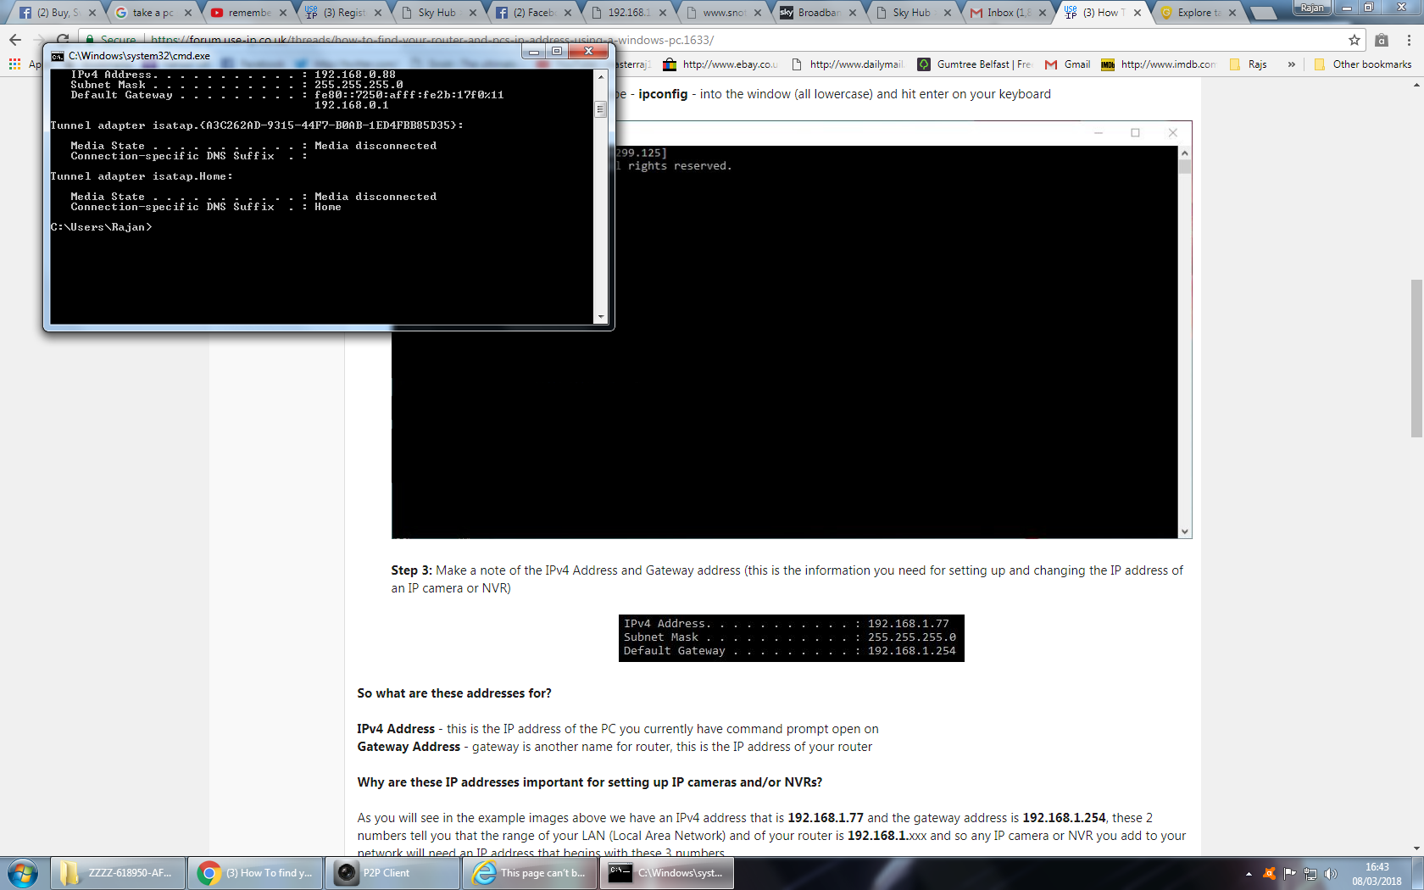Open the Apps grid icon in bookmarks bar
This screenshot has width=1424, height=890.
(14, 64)
